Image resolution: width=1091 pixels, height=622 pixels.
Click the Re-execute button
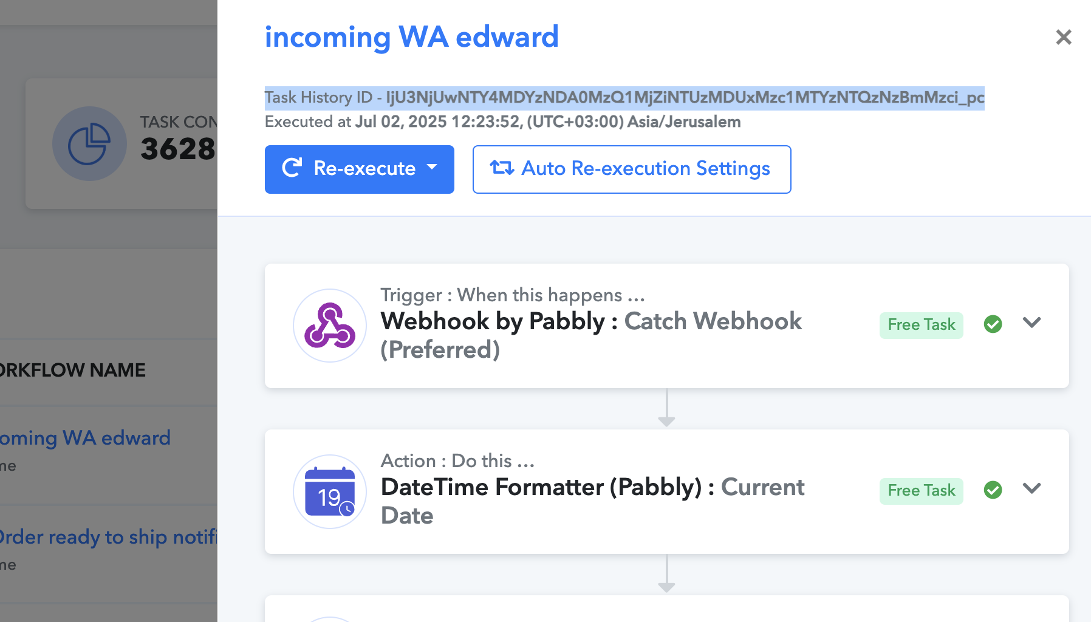click(360, 169)
